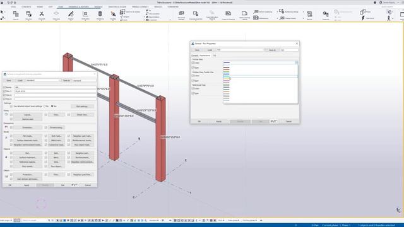Toggle the Title 1 checkbox
Viewport: 404px width, 227px height.
point(4,91)
